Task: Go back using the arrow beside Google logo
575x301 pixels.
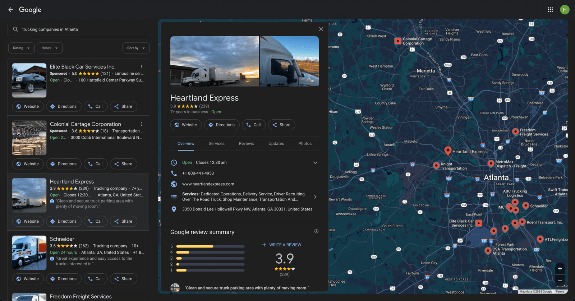Action: (11, 10)
